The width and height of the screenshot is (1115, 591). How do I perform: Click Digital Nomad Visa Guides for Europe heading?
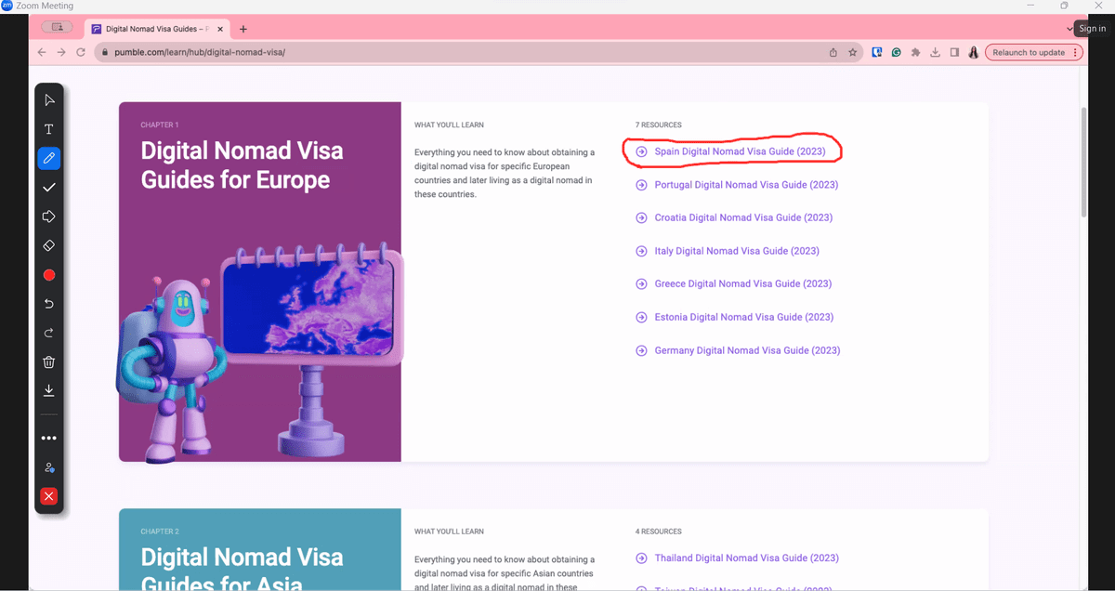tap(243, 164)
